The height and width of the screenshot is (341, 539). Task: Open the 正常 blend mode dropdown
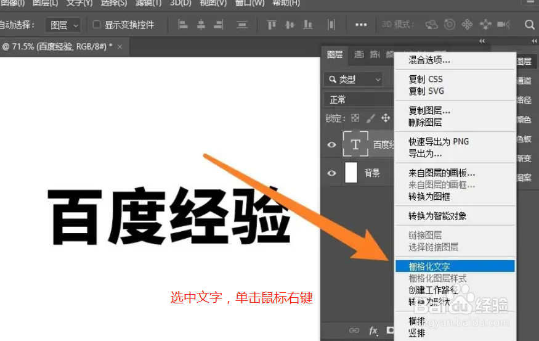pyautogui.click(x=359, y=100)
